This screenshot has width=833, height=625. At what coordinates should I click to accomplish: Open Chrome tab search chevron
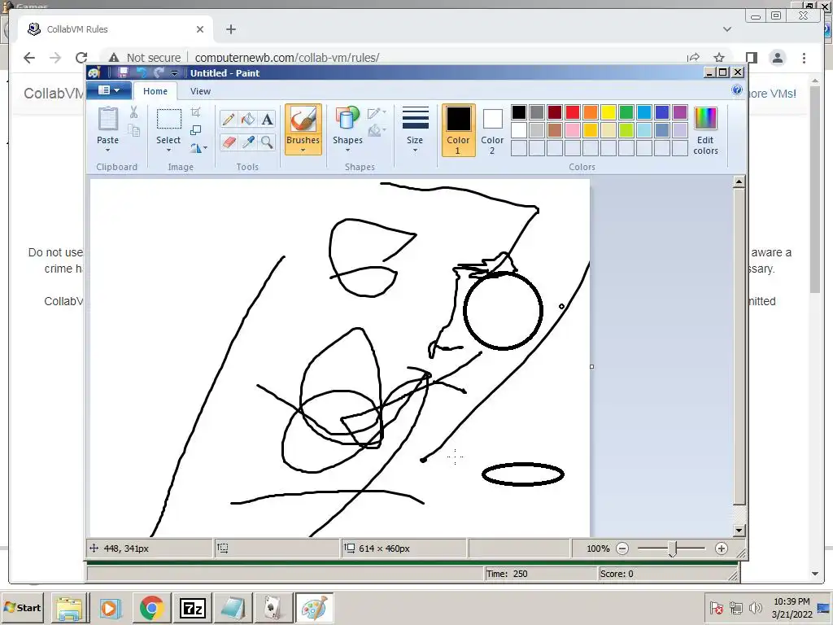[x=726, y=29]
